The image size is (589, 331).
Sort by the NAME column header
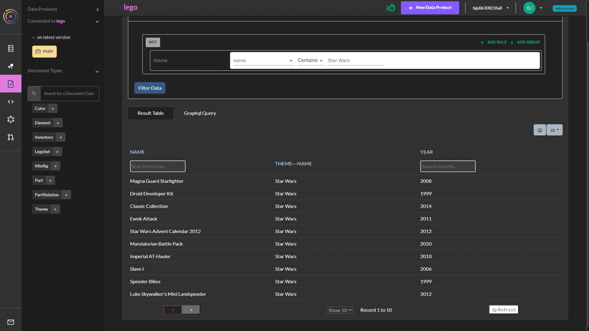137,152
